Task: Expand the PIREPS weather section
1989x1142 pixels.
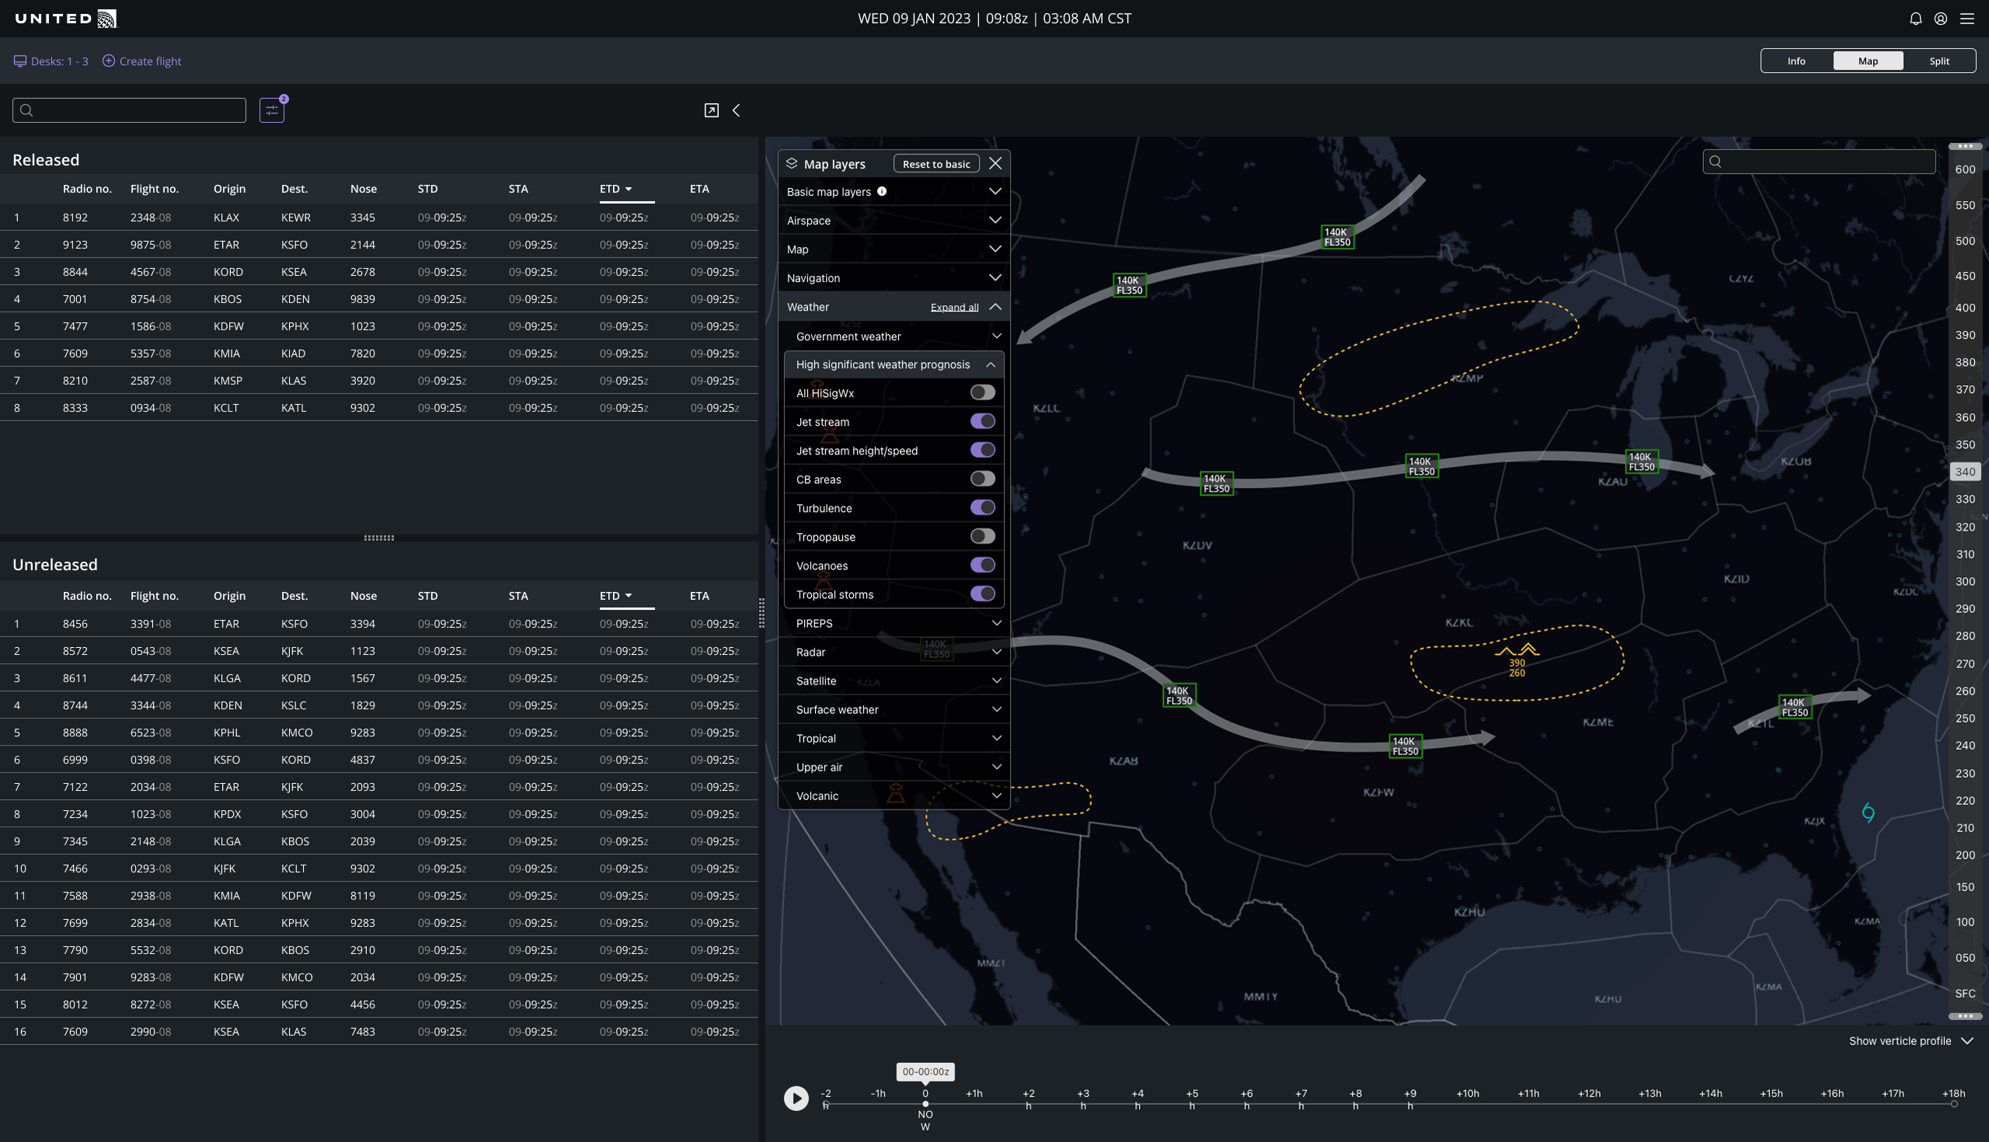Action: pyautogui.click(x=996, y=624)
